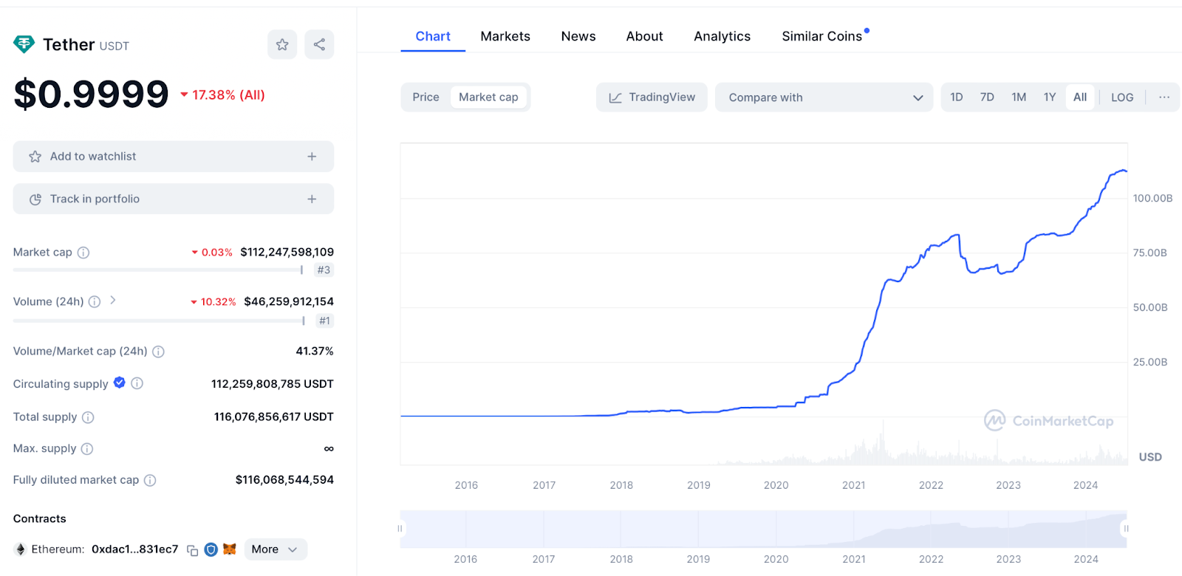Screen dimensions: 1182x576
Task: Open the Markets tab
Action: click(x=505, y=36)
